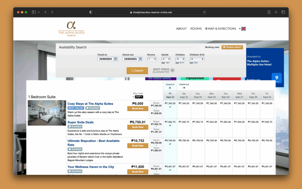Open the check-out calendar picker icon
The image size is (302, 189).
(141, 59)
